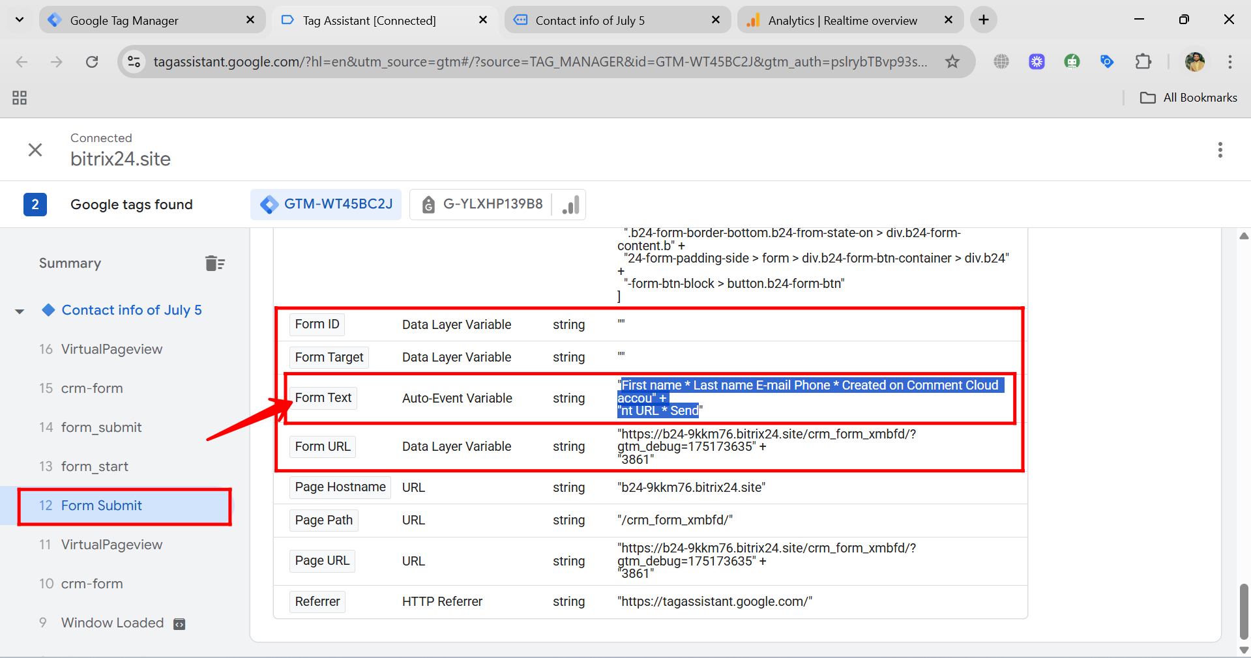Click the Form URL variable chip
Viewport: 1251px width, 658px height.
(x=323, y=446)
